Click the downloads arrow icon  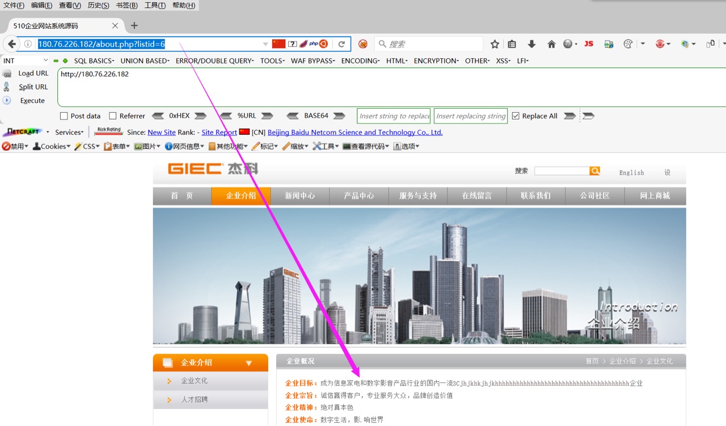tap(531, 43)
